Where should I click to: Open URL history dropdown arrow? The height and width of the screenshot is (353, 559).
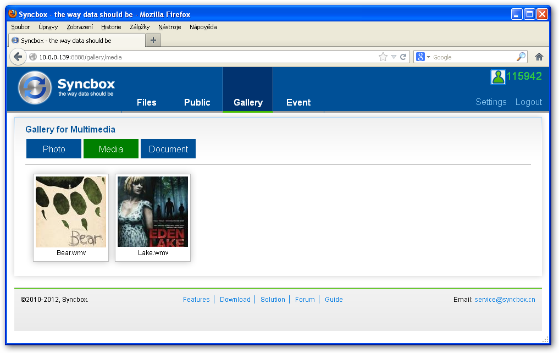(394, 57)
